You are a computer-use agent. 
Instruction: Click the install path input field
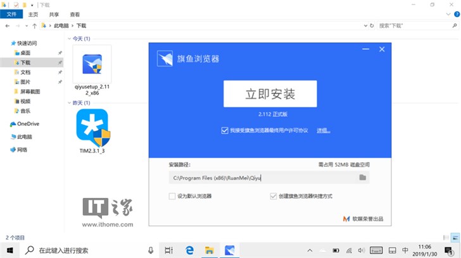click(269, 178)
